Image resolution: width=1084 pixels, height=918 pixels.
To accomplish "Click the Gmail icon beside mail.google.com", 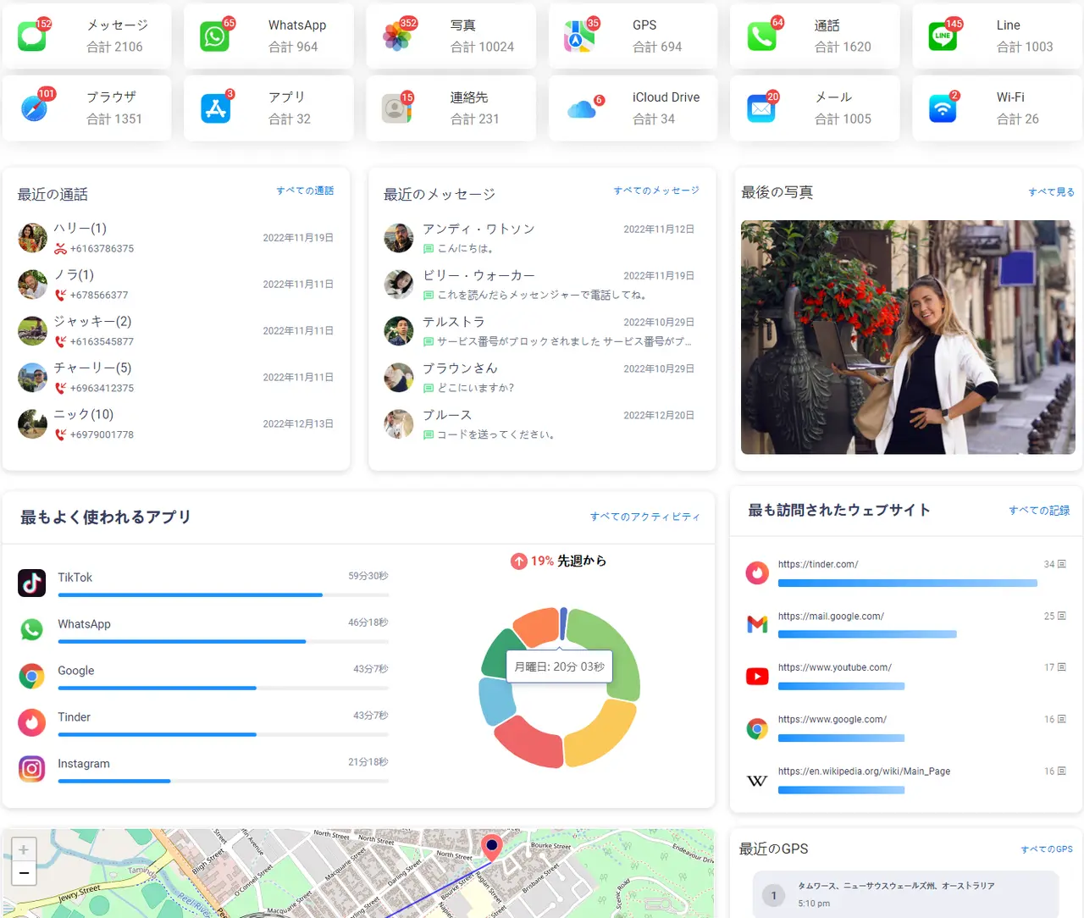I will coord(757,624).
